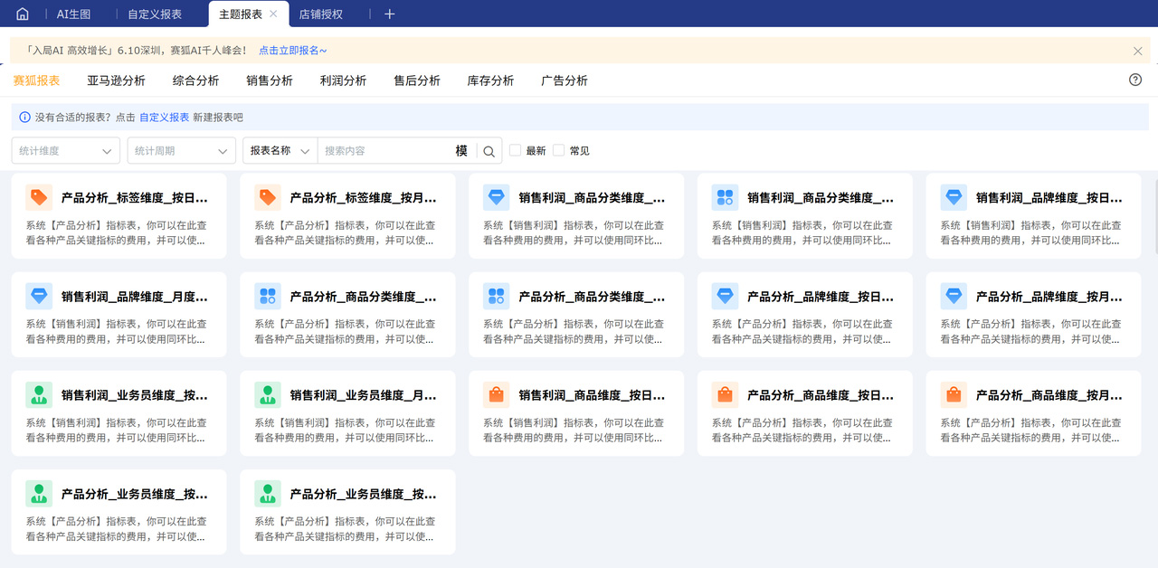1158x568 pixels.
Task: Expand the 统计维度 dropdown
Action: click(66, 151)
